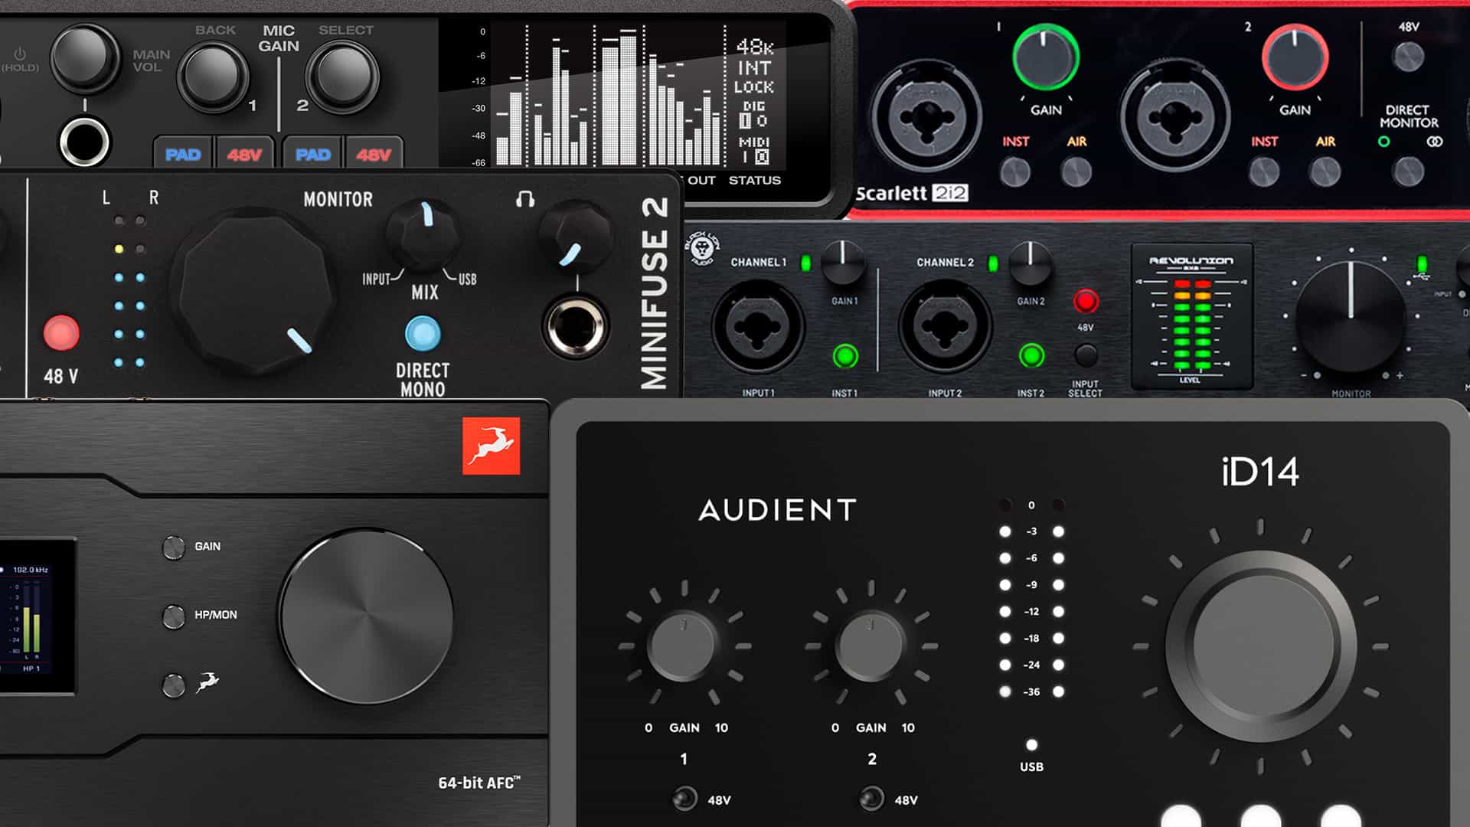Image resolution: width=1470 pixels, height=827 pixels.
Task: Toggle the first PAD button
Action: [x=183, y=154]
